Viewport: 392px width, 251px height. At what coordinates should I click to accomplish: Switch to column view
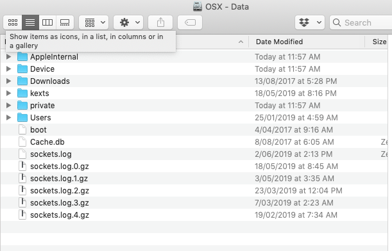coord(47,22)
